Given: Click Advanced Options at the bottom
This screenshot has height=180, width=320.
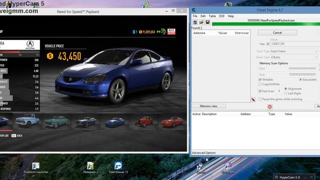Looking at the screenshot, I should pos(203,152).
